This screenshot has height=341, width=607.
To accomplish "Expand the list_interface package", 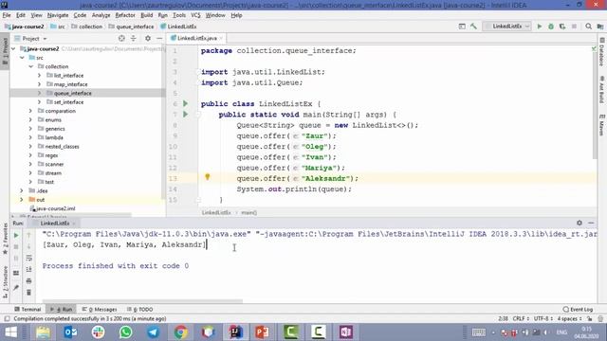I will coord(39,76).
